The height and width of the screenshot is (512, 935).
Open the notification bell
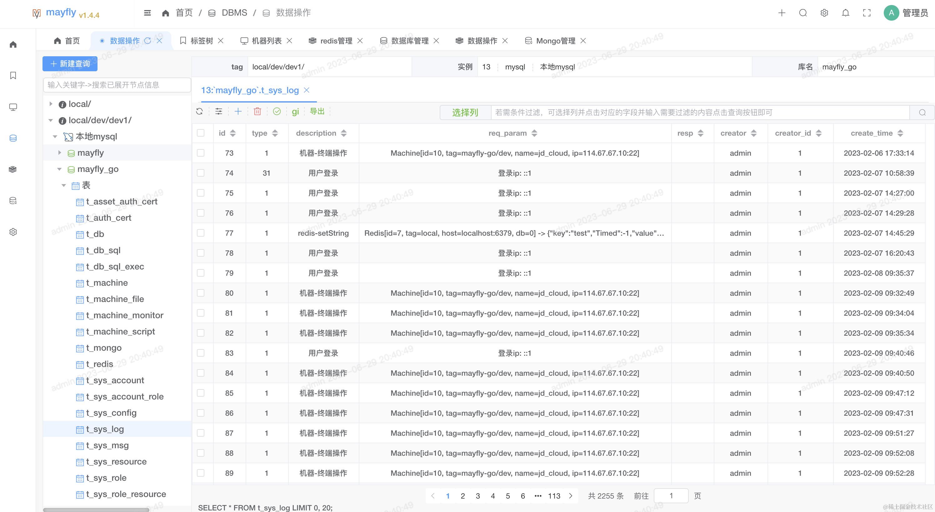(846, 13)
